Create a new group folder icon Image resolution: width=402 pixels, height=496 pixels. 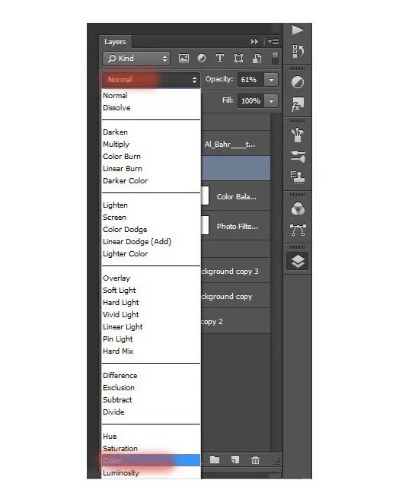215,459
